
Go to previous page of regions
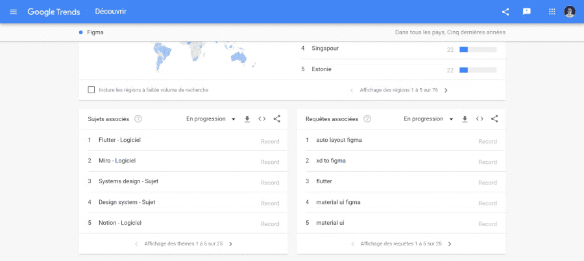[x=352, y=91]
